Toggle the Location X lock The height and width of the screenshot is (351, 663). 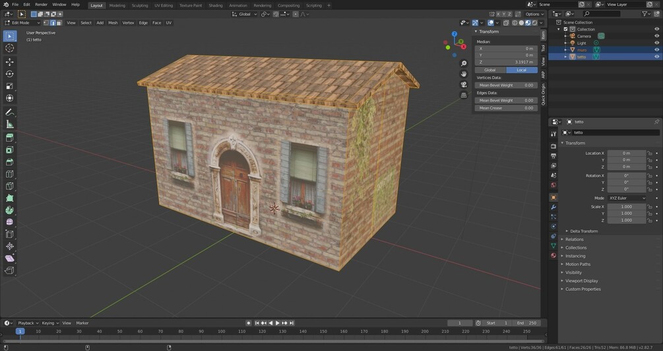pos(650,153)
